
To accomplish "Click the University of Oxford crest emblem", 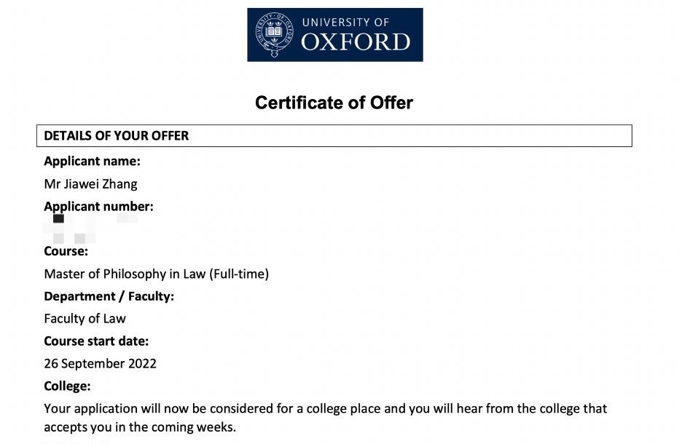I will (274, 35).
